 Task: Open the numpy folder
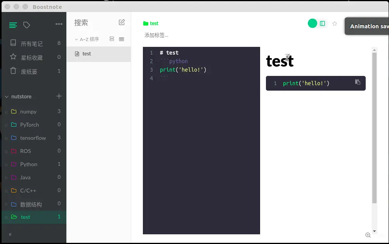tap(34, 112)
